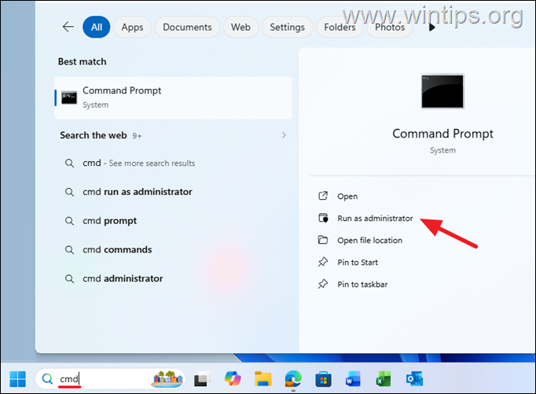Image resolution: width=536 pixels, height=394 pixels.
Task: Open Task View from the taskbar
Action: 202,379
